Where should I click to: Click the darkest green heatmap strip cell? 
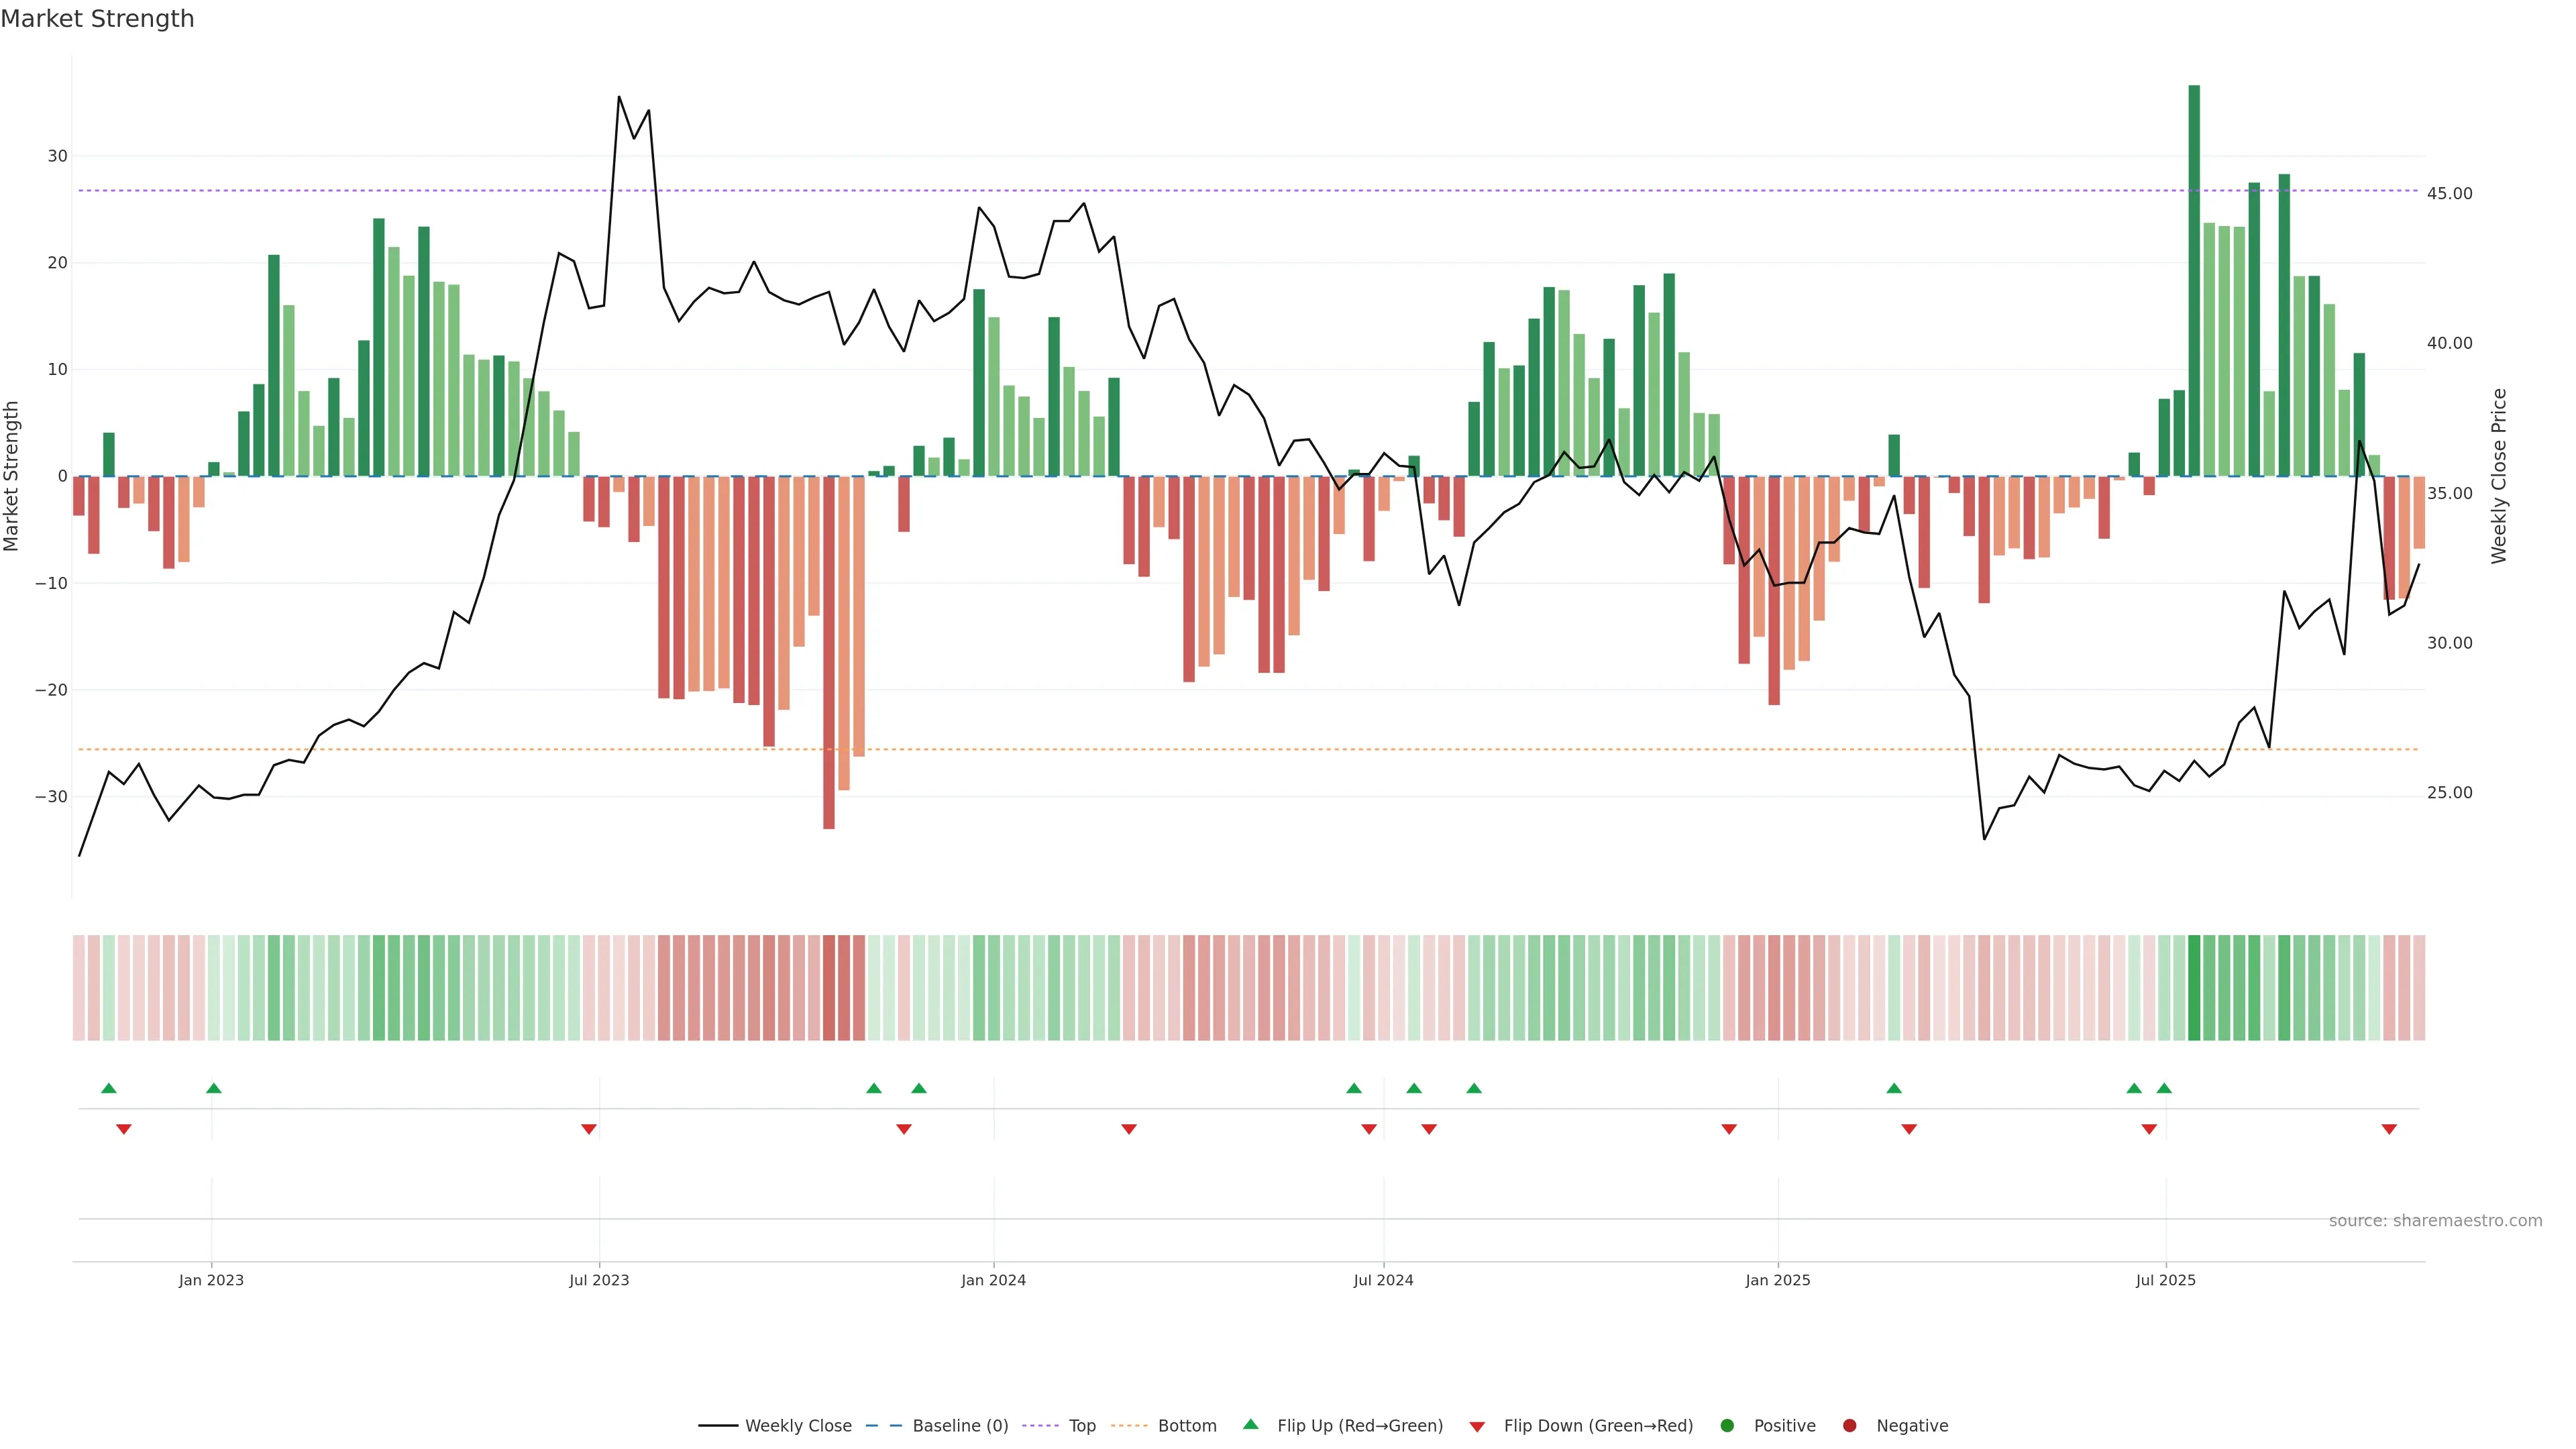pos(2194,988)
